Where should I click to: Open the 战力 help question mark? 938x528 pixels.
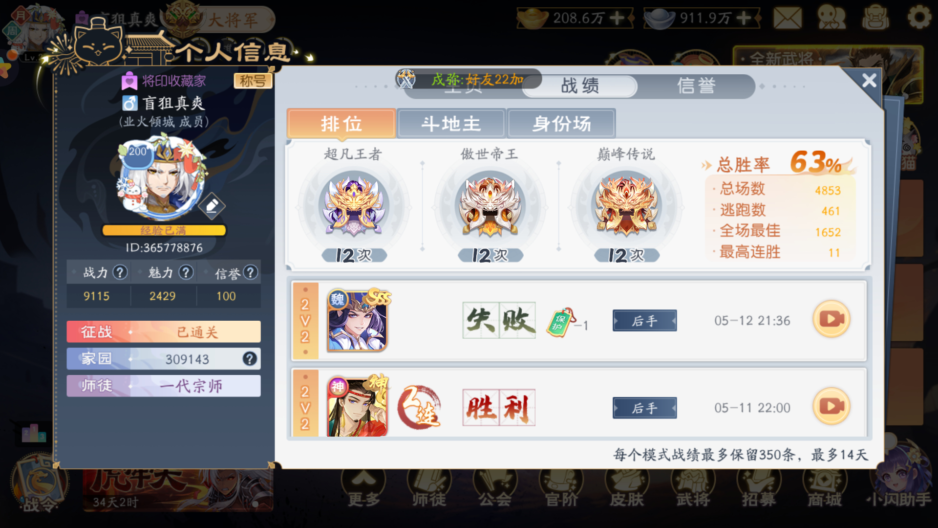click(x=120, y=272)
